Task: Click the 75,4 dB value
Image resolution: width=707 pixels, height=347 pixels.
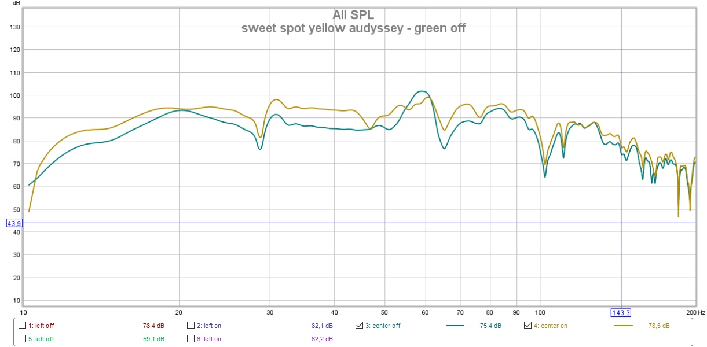Action: tap(490, 326)
